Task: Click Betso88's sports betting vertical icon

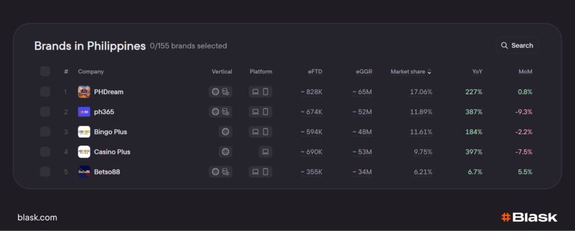Action: click(225, 172)
